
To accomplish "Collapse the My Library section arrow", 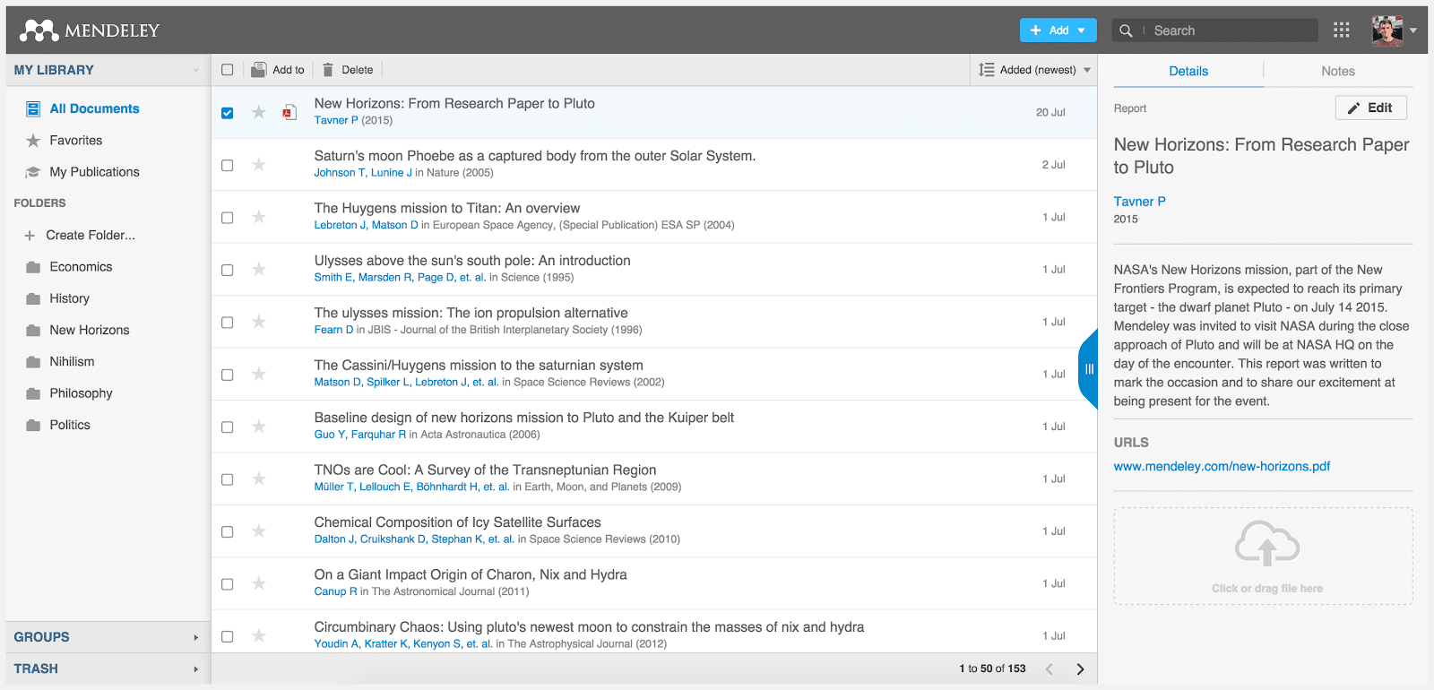I will click(196, 71).
